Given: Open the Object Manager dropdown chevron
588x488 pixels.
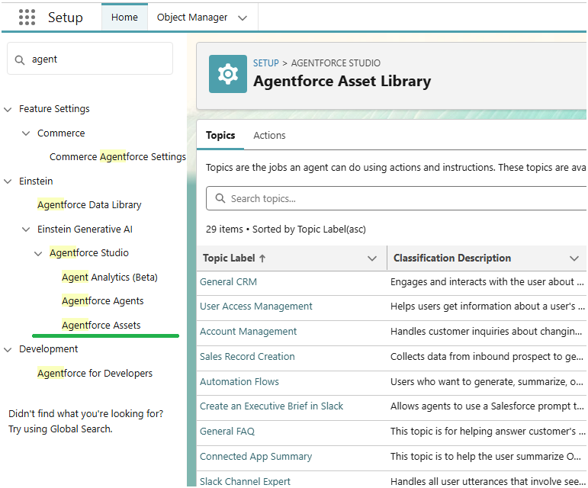Looking at the screenshot, I should [x=243, y=18].
